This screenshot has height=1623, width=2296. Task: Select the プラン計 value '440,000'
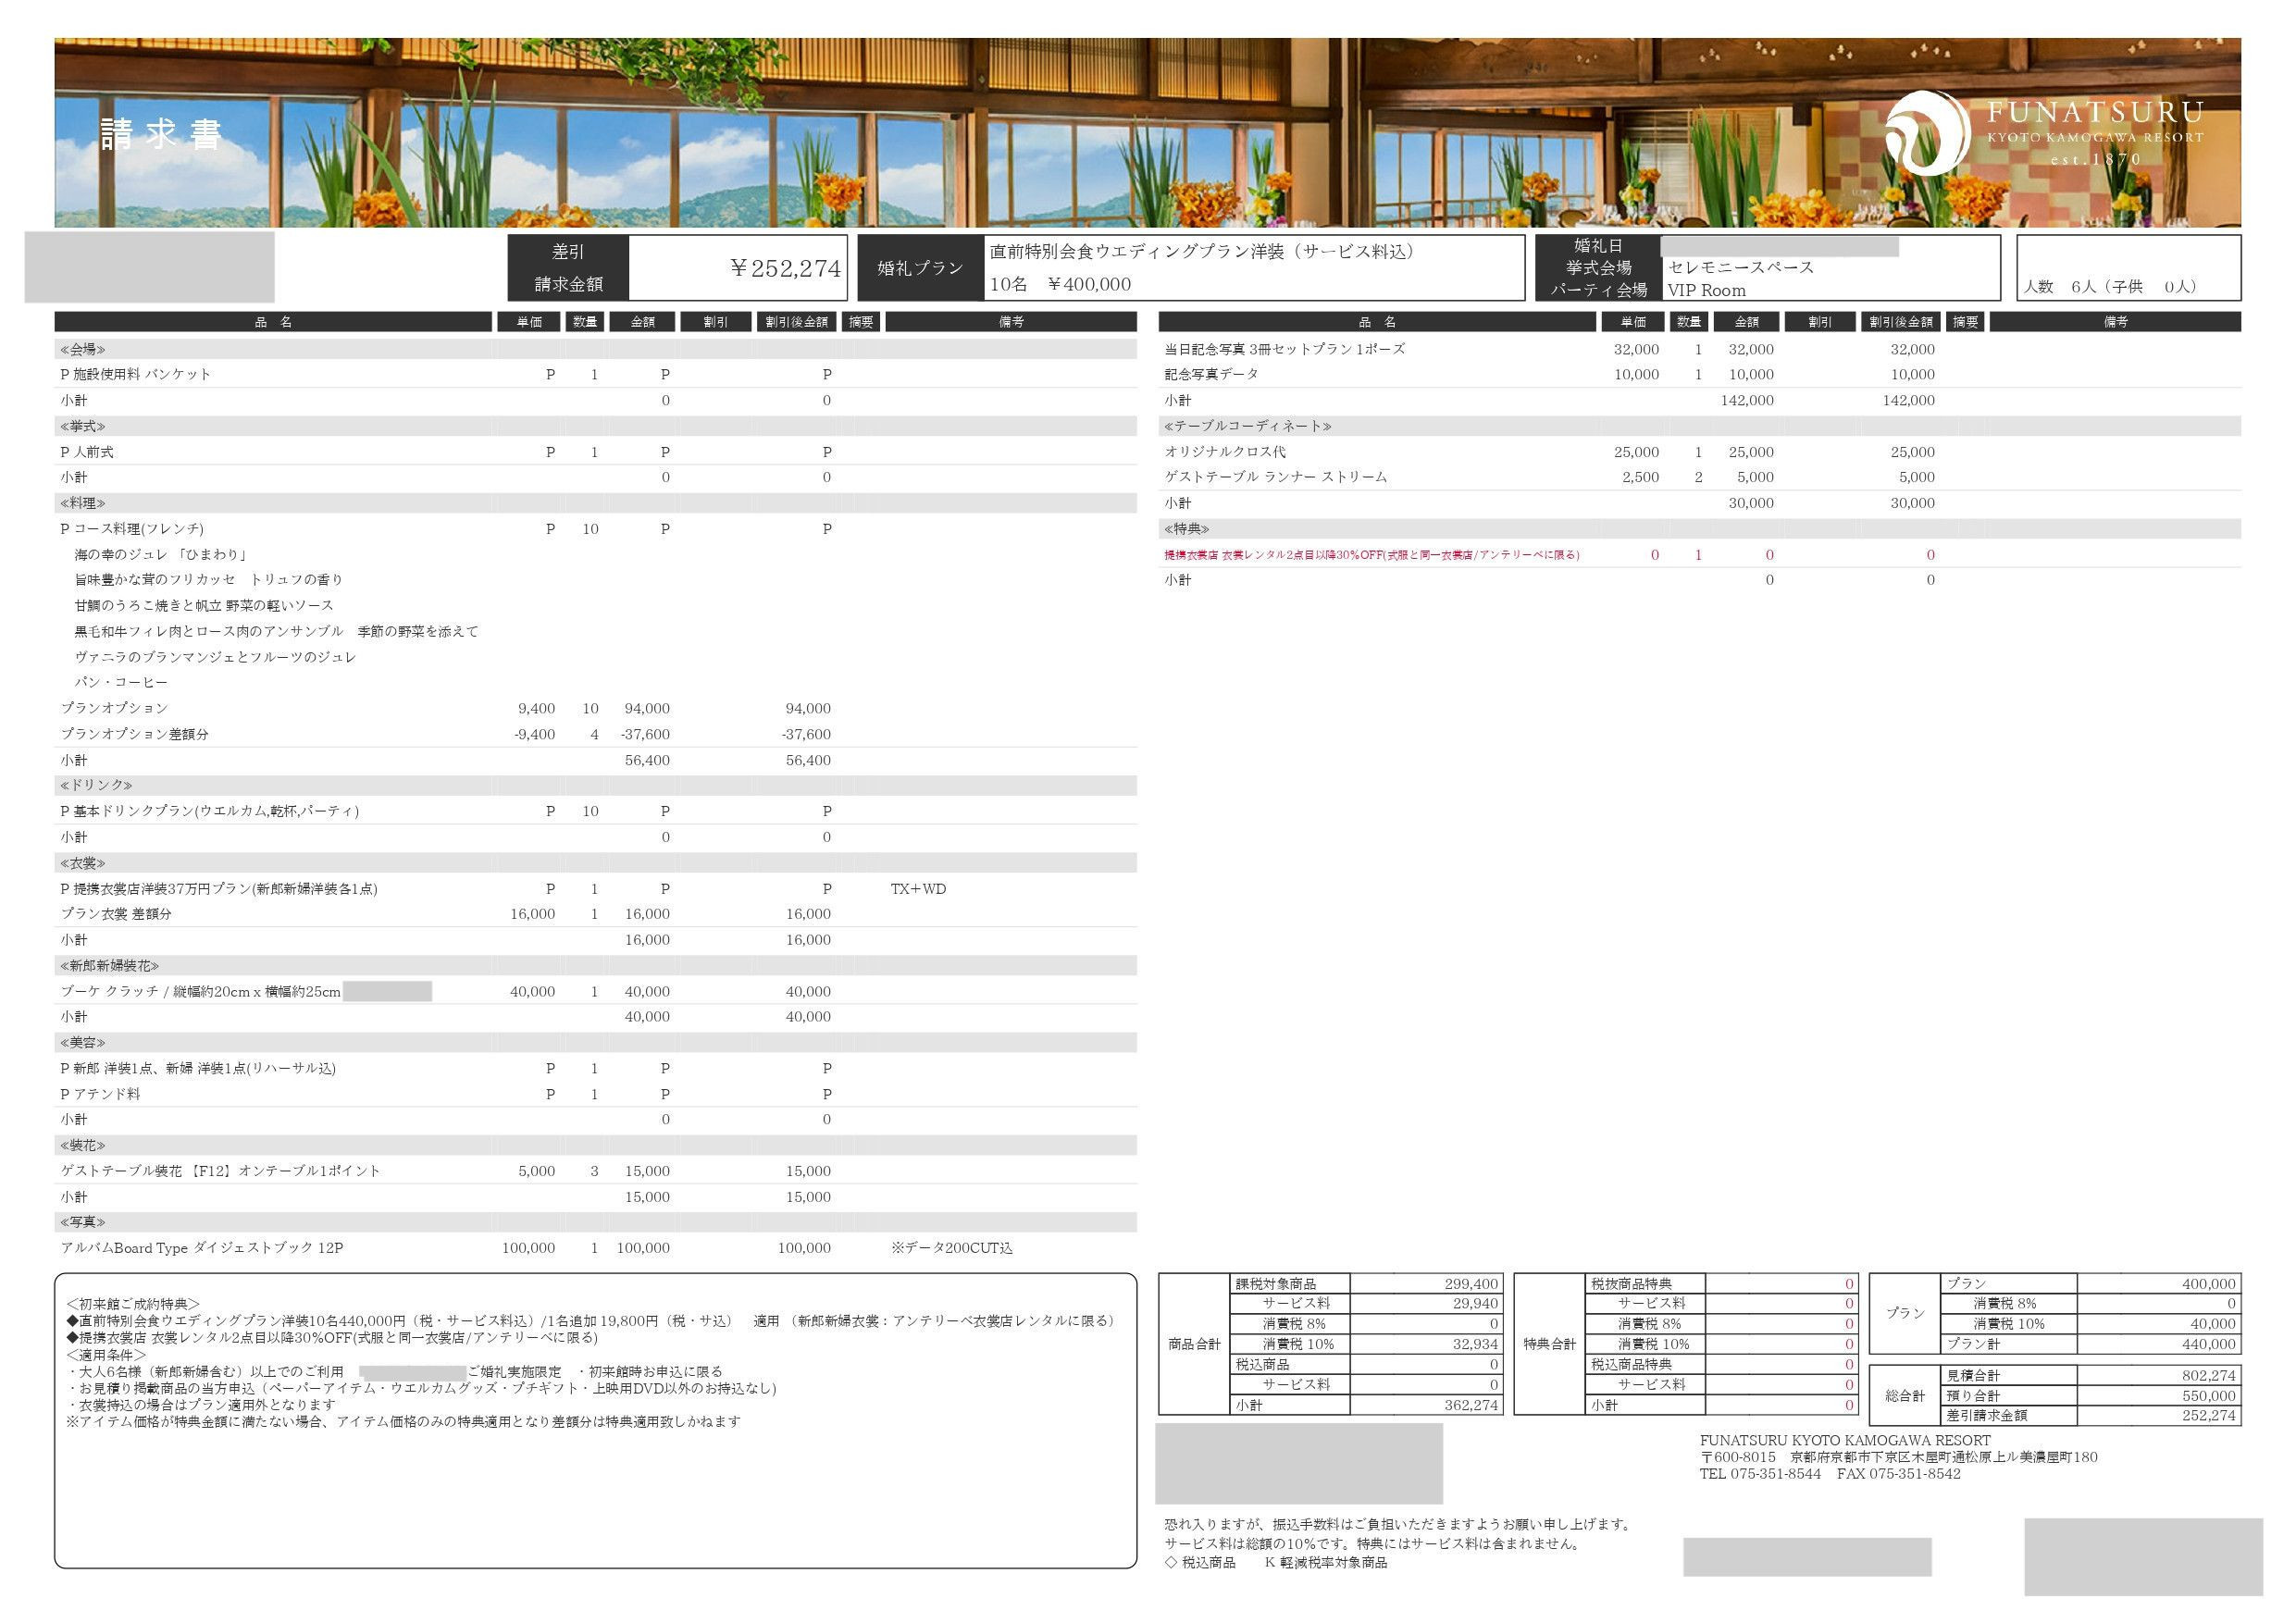[2208, 1344]
